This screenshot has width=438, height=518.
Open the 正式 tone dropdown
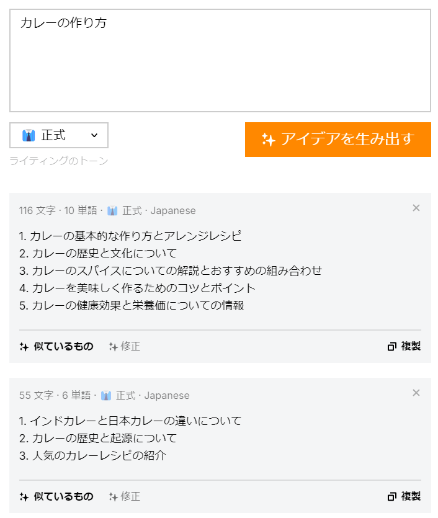(59, 135)
